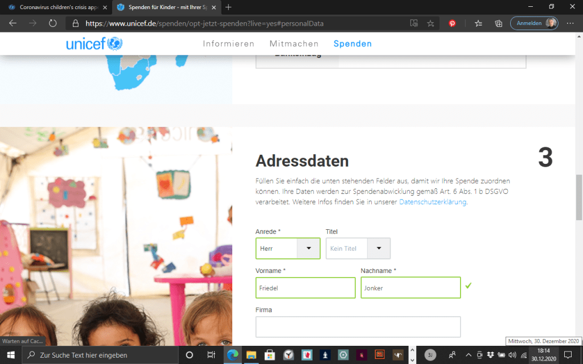
Task: Open the Collections icon in toolbar
Action: point(498,23)
